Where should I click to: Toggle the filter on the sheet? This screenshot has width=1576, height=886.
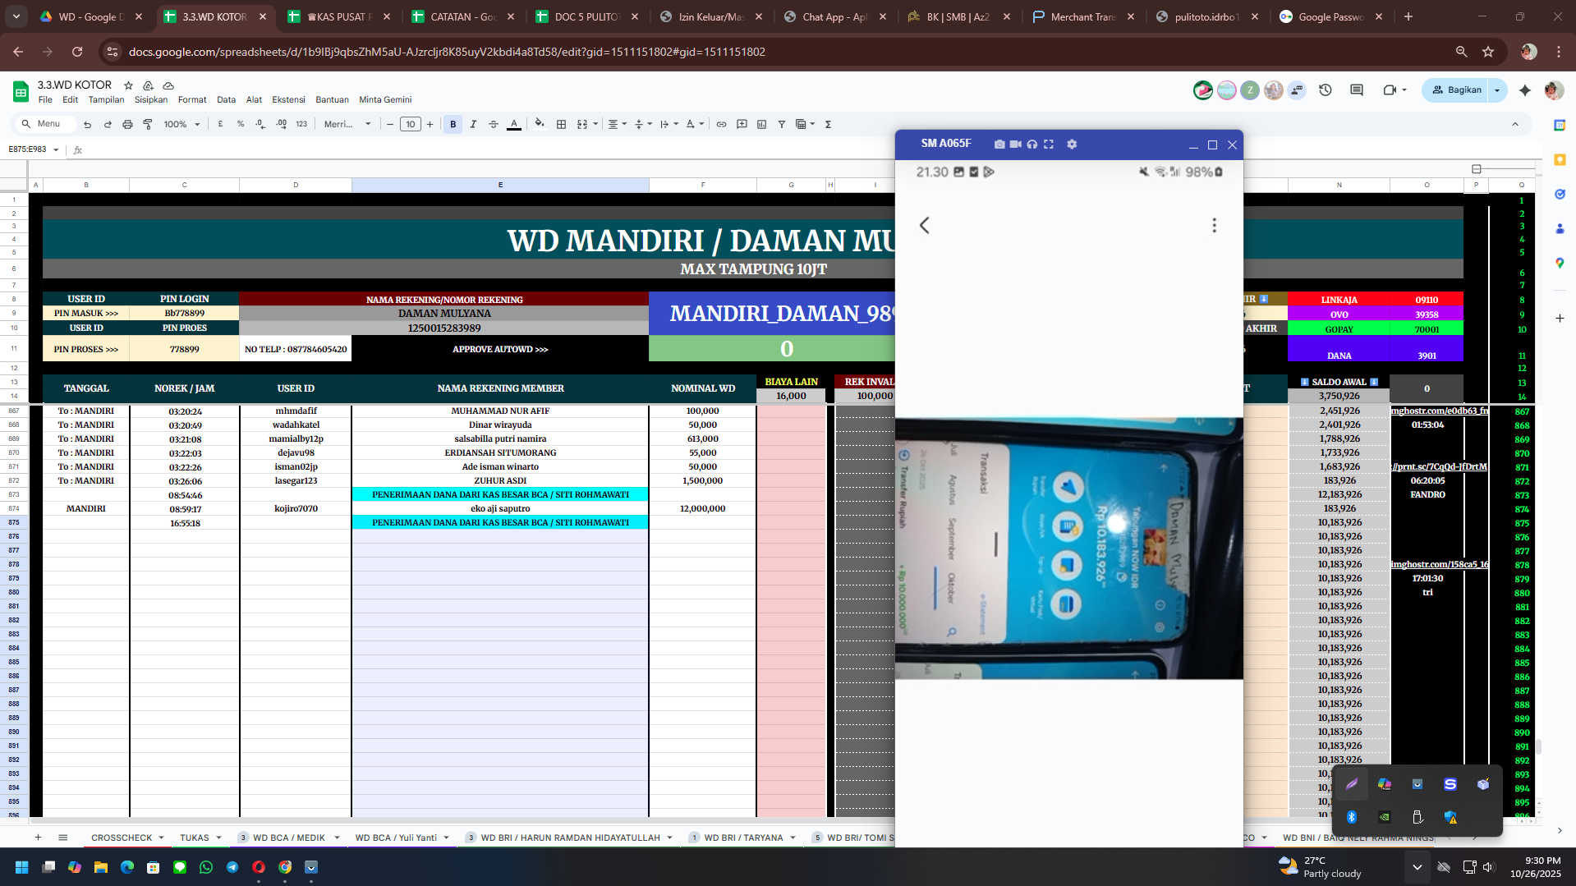[x=782, y=124]
